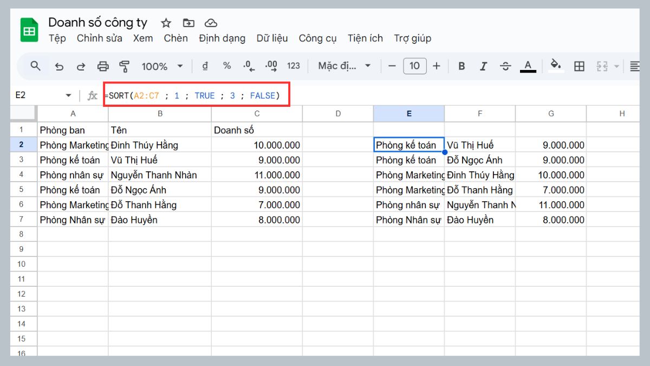Toggle italic formatting

[x=483, y=66]
